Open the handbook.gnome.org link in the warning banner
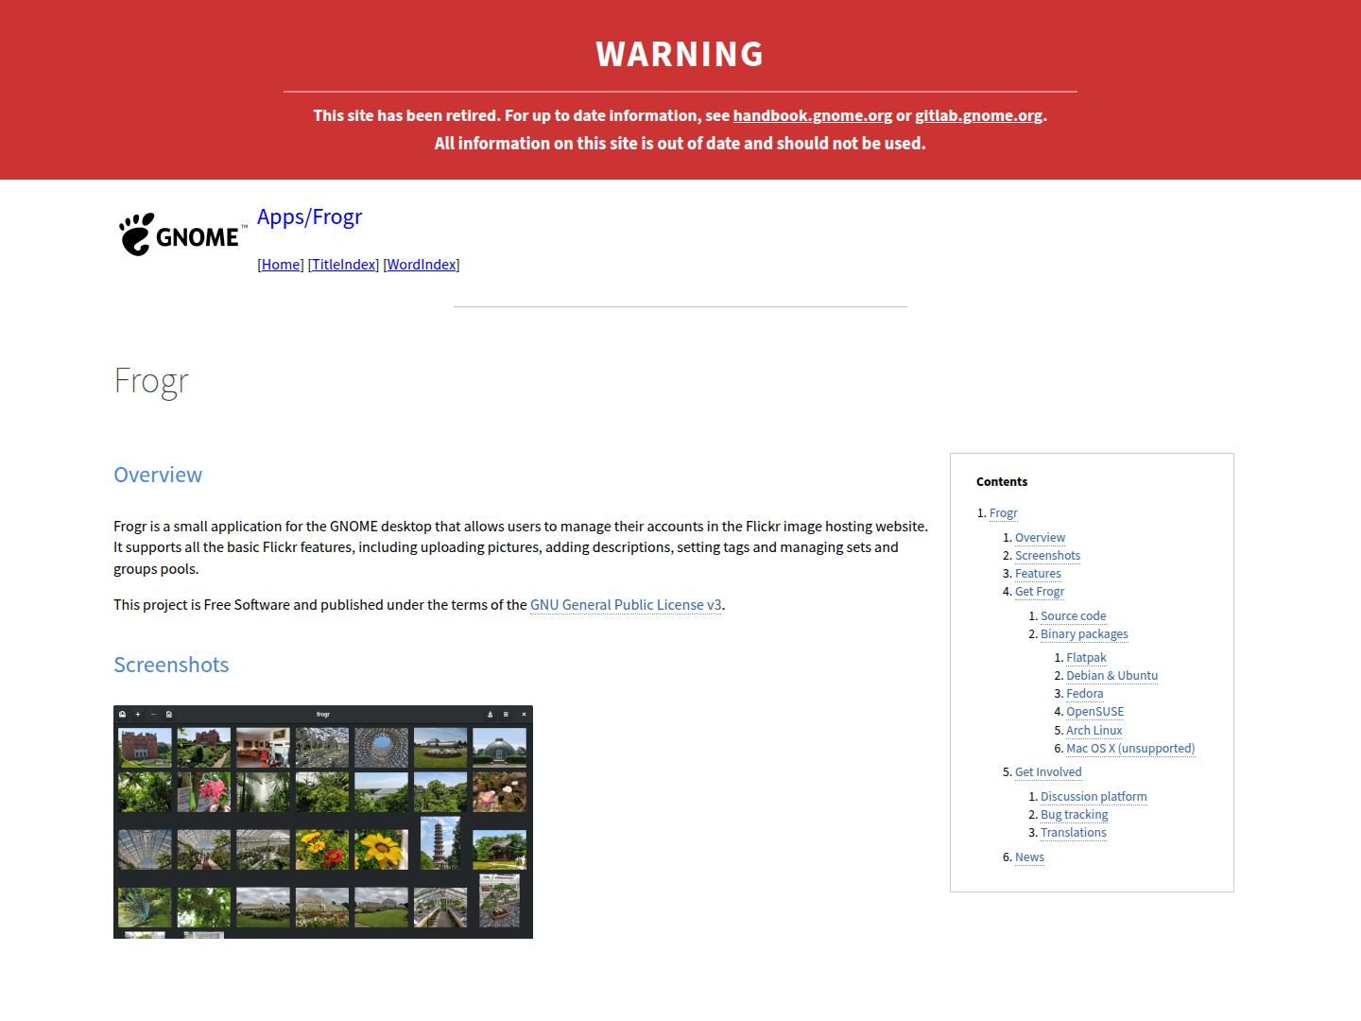This screenshot has width=1361, height=1021. pos(813,115)
